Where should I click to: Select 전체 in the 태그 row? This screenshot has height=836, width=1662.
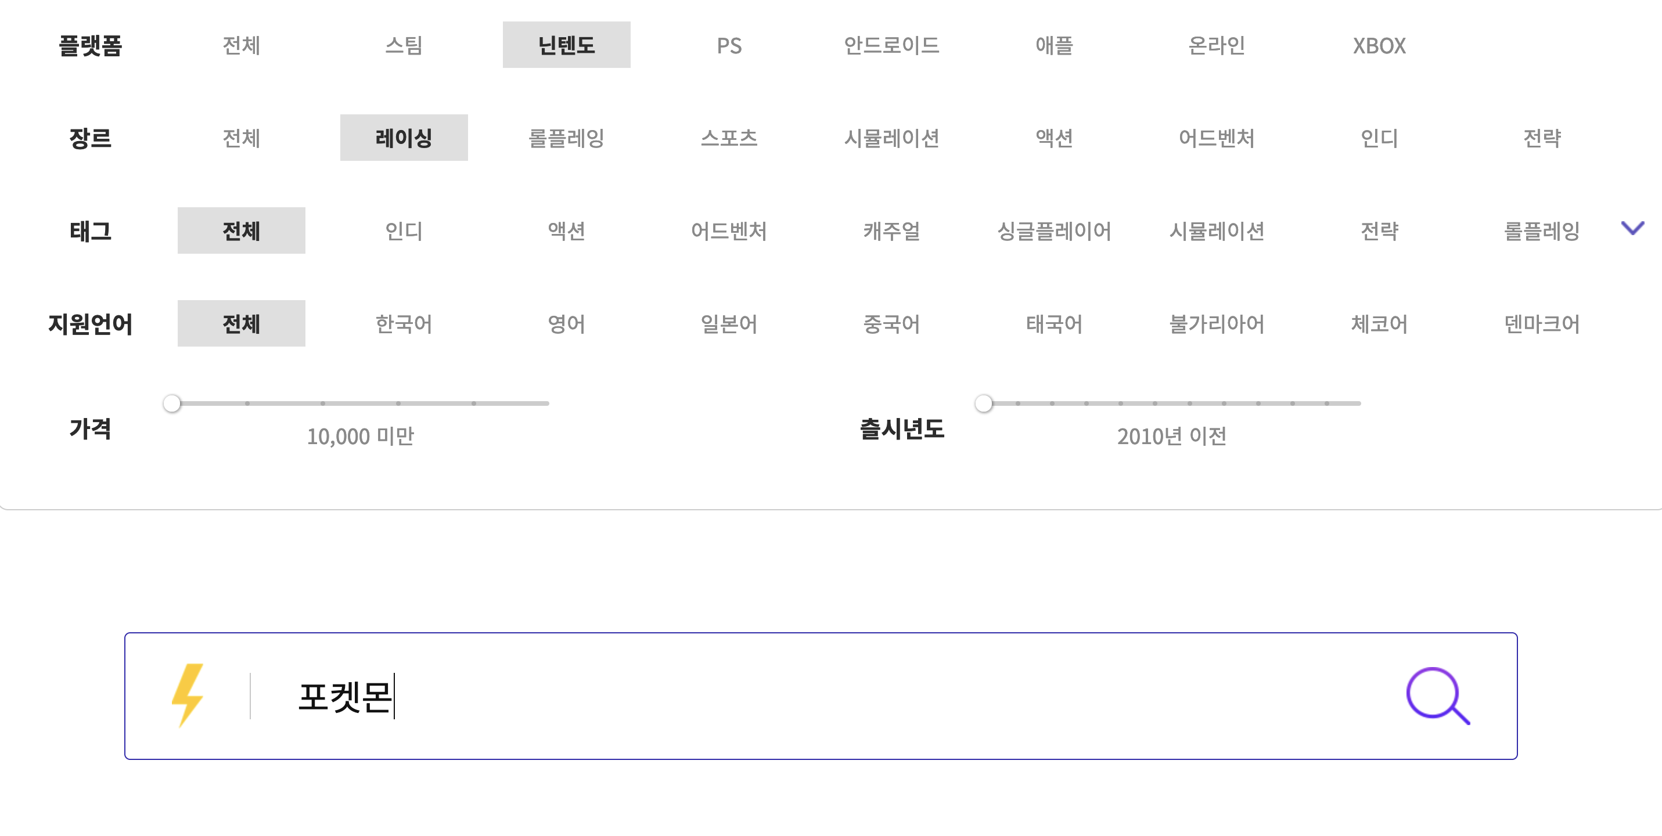coord(242,231)
